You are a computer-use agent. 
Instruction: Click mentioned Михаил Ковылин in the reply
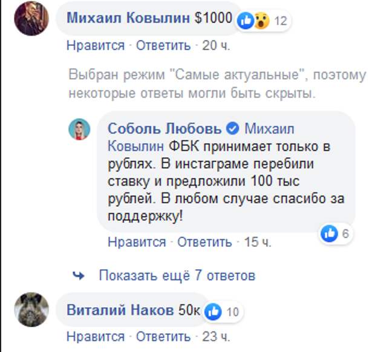coord(200,138)
